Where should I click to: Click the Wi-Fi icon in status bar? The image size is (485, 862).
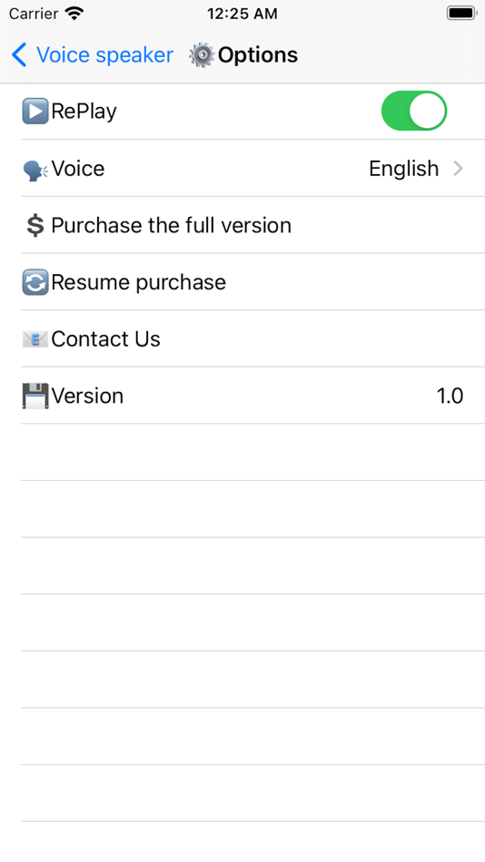click(74, 14)
